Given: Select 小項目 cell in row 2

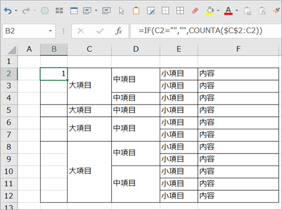Looking at the screenshot, I should 179,74.
